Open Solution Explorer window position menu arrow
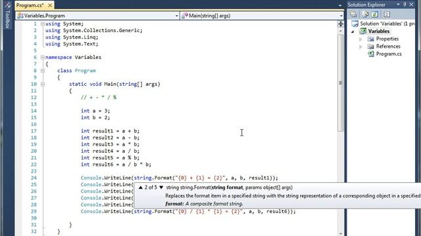This screenshot has height=236, width=421. [398, 5]
